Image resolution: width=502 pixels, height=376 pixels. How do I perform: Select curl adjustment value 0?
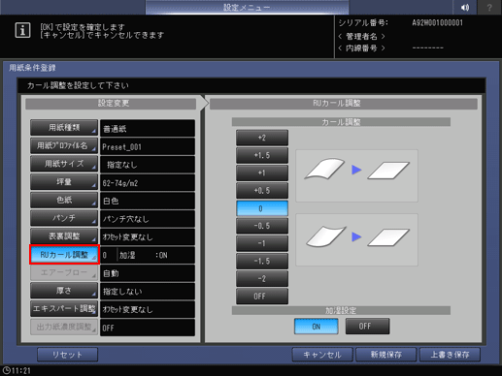pyautogui.click(x=262, y=208)
